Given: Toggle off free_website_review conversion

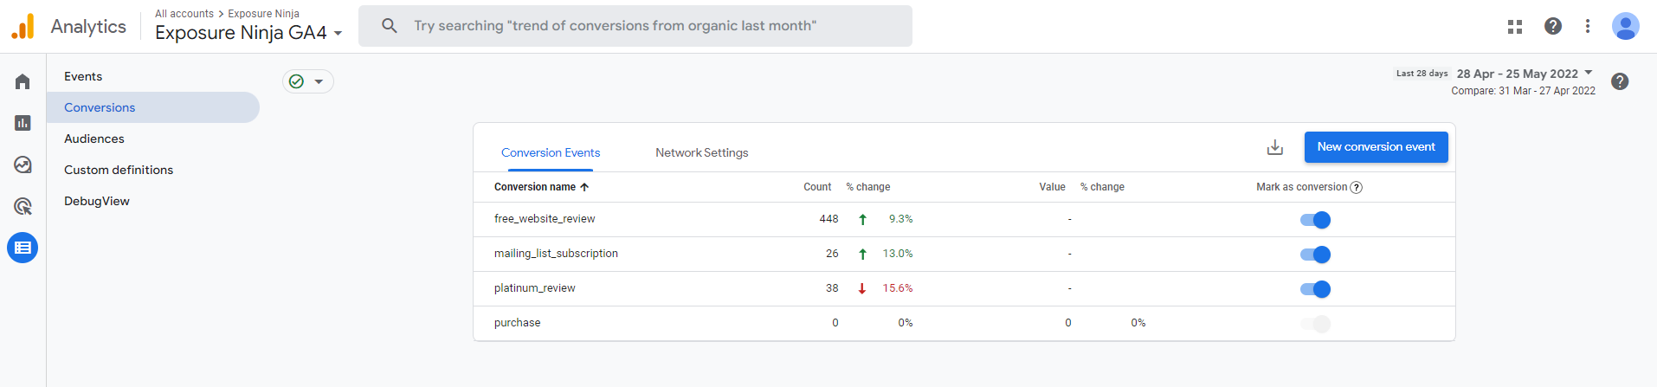Looking at the screenshot, I should pos(1315,220).
